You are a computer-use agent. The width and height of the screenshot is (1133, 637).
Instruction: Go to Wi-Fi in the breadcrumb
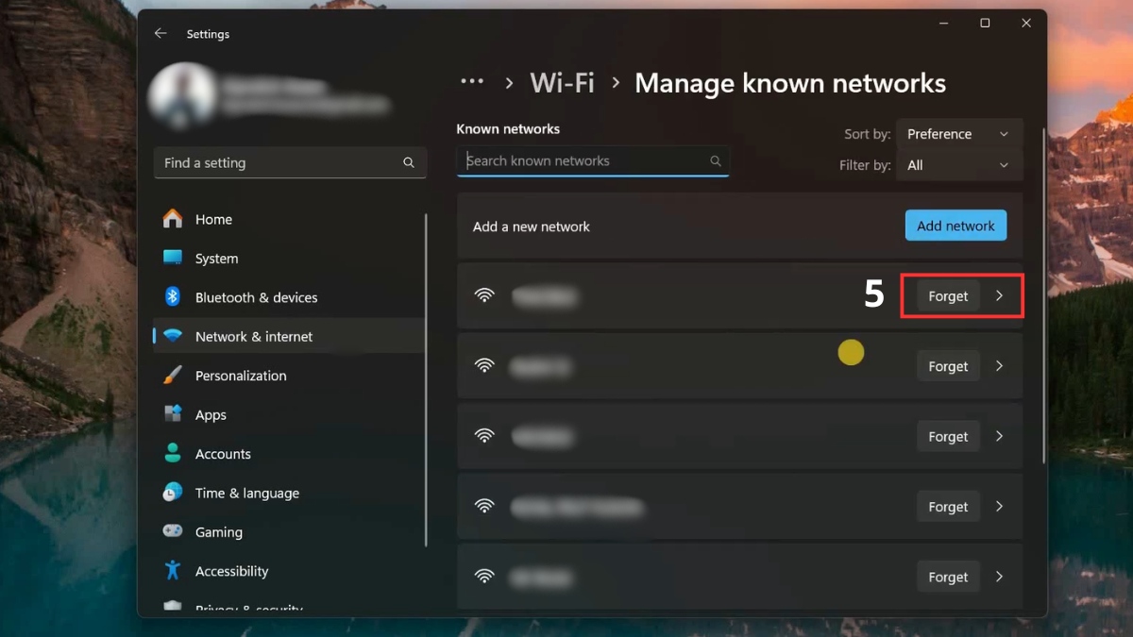click(562, 83)
